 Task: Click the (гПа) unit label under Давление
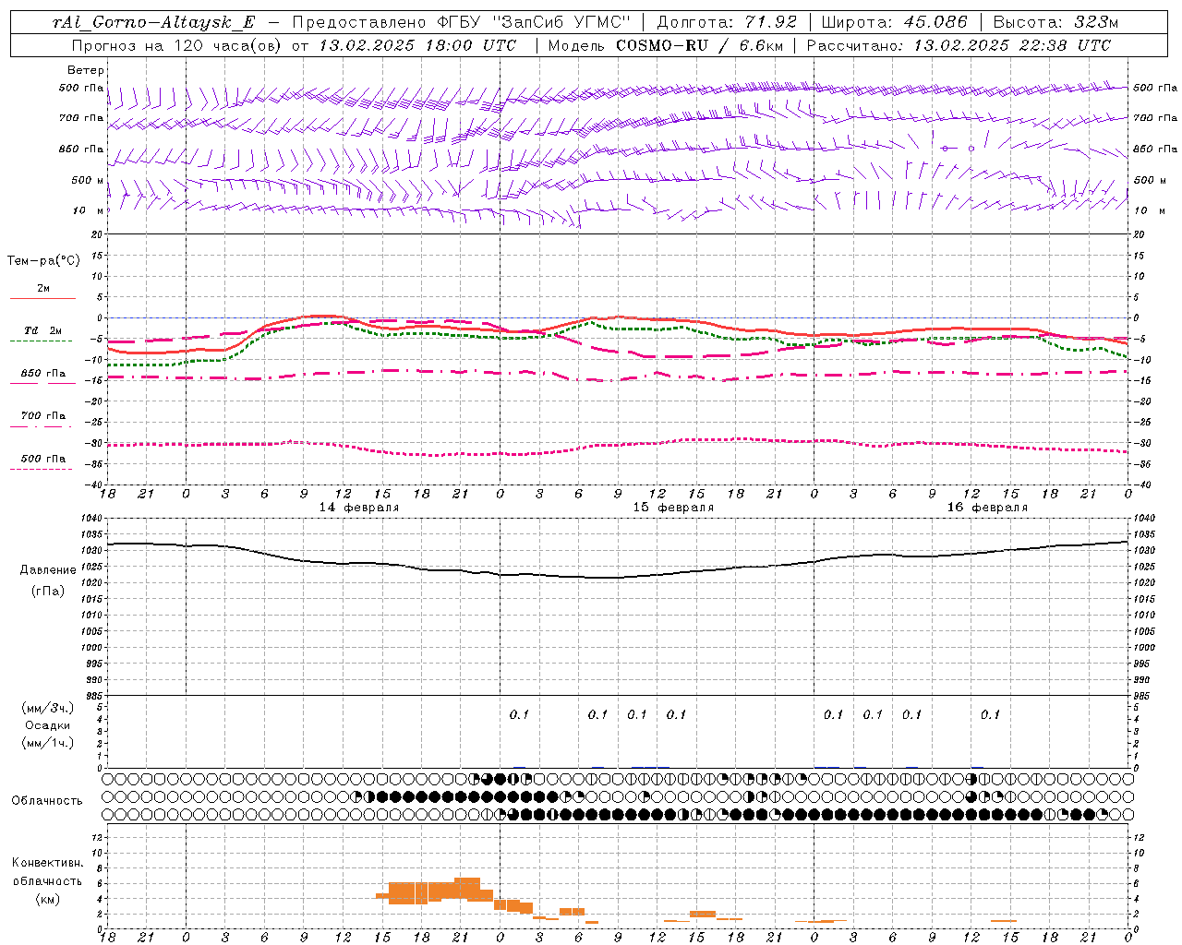tap(48, 591)
